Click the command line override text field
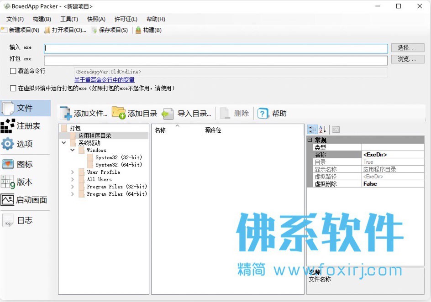 pyautogui.click(x=231, y=72)
